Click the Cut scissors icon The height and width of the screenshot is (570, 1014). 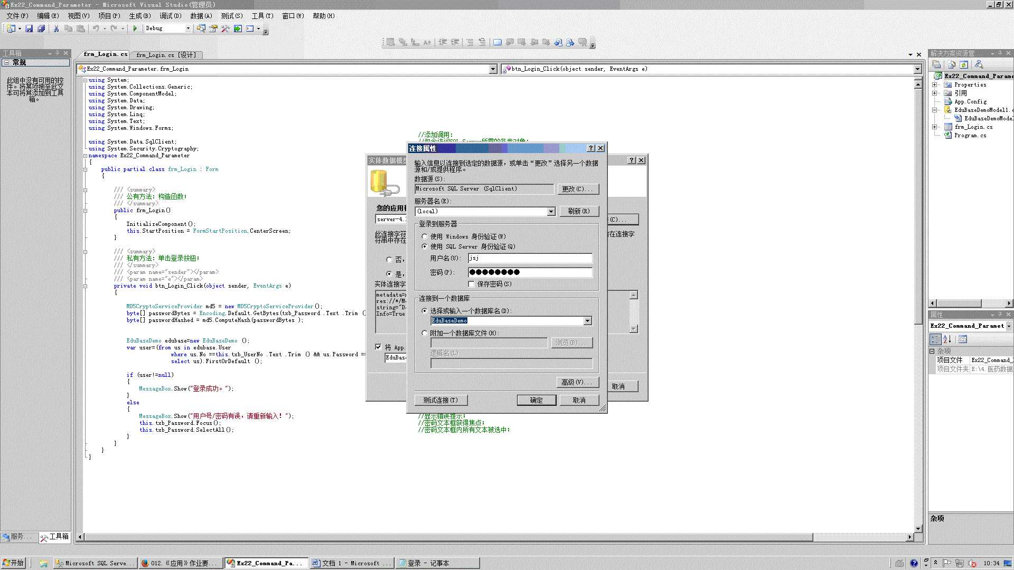click(56, 28)
